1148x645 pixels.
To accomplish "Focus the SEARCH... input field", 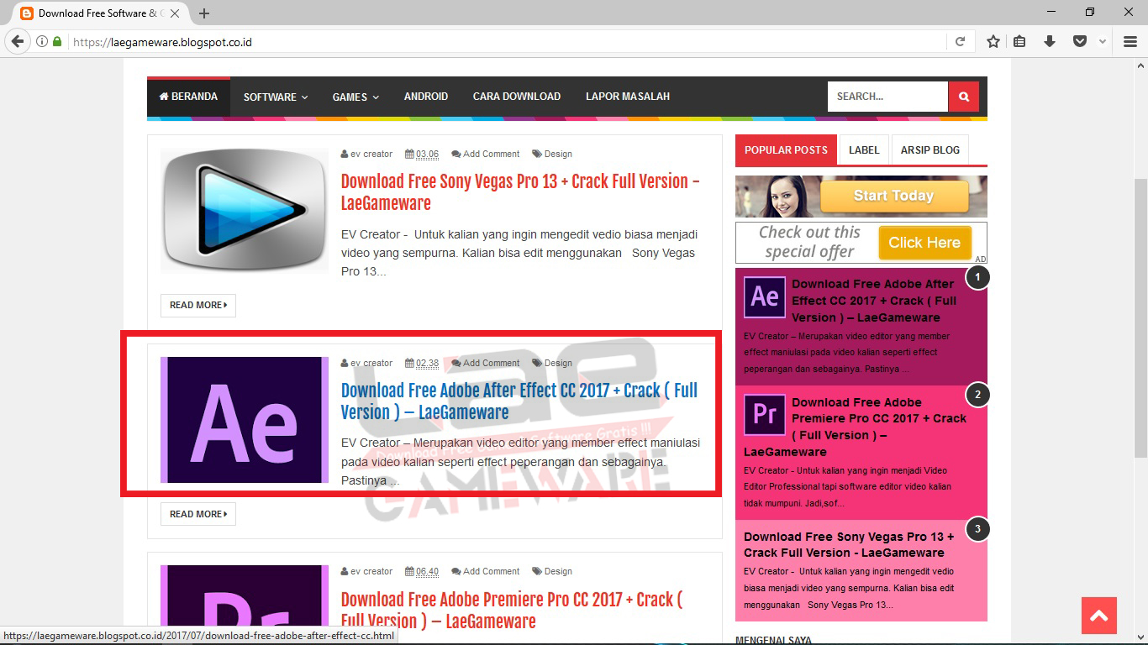I will [887, 97].
